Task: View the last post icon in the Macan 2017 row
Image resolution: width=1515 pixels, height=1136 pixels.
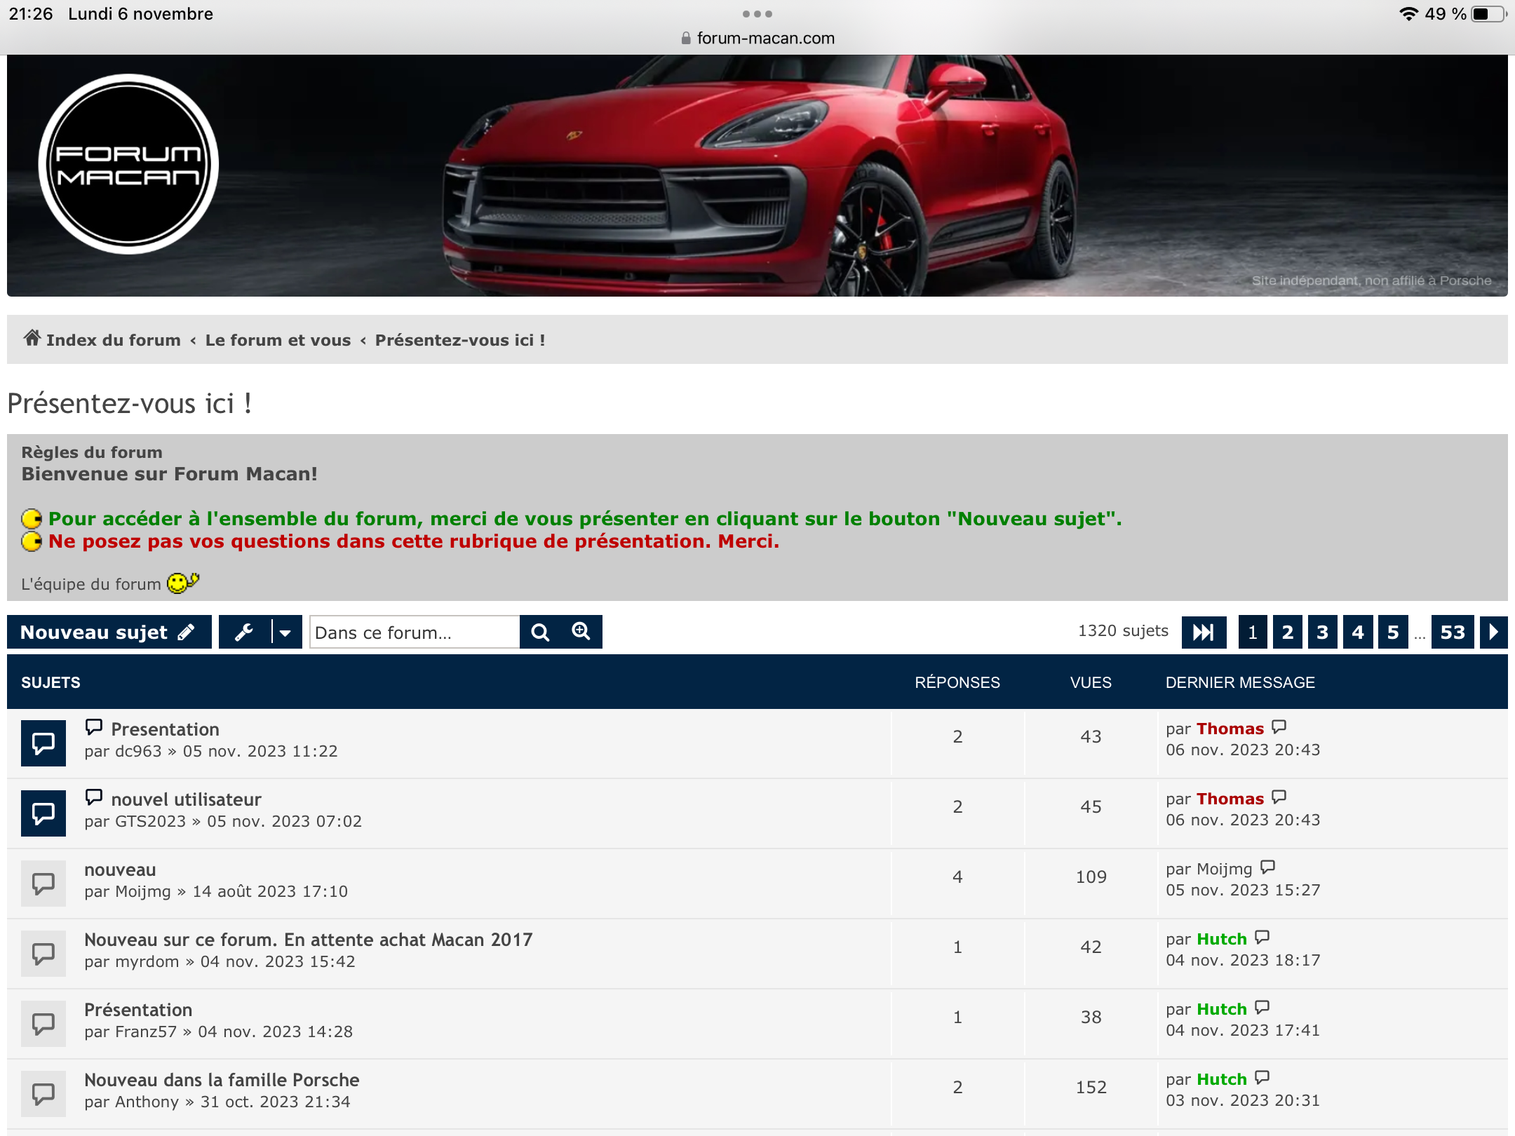Action: point(1262,938)
